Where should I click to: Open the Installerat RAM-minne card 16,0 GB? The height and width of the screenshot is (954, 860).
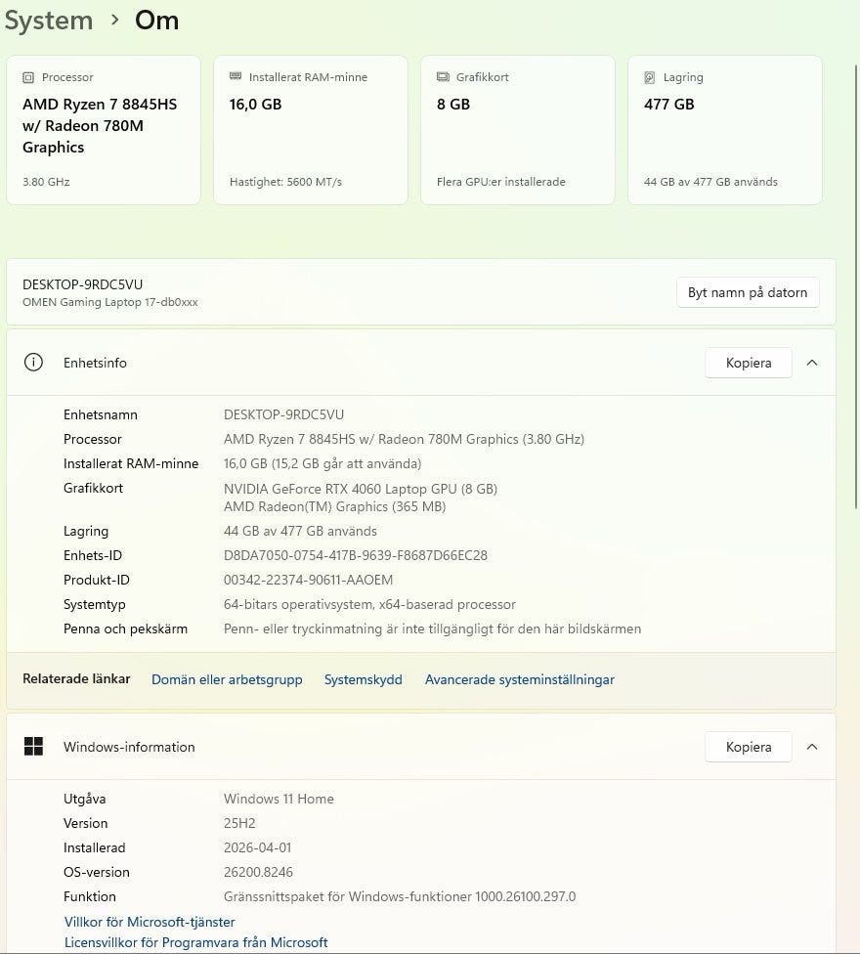(310, 130)
